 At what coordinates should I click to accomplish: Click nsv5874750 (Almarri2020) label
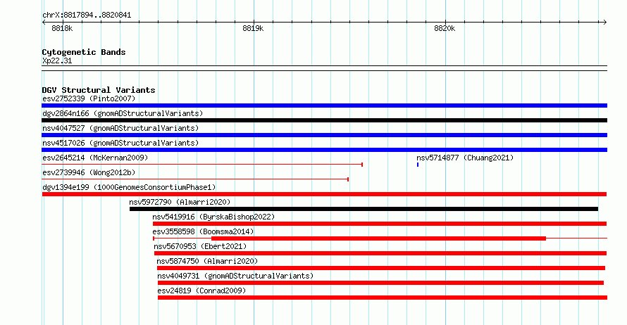coord(207,261)
